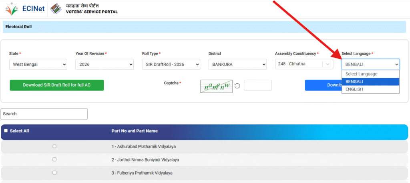The height and width of the screenshot is (183, 410).
Task: Tick the Fulberiya Prathamik Vidyalaya checkbox
Action: pos(54,173)
